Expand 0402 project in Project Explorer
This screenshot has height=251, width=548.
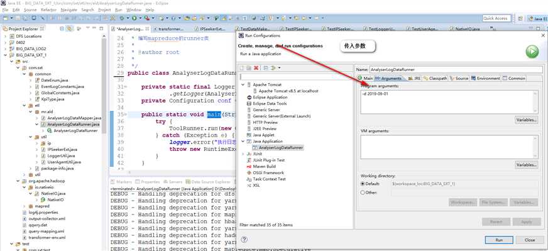(x=5, y=42)
